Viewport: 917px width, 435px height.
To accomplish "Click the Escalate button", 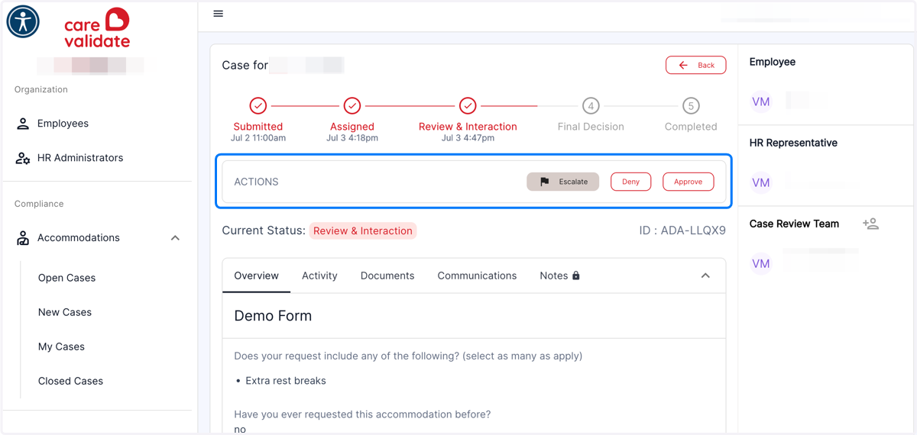I will click(x=563, y=182).
